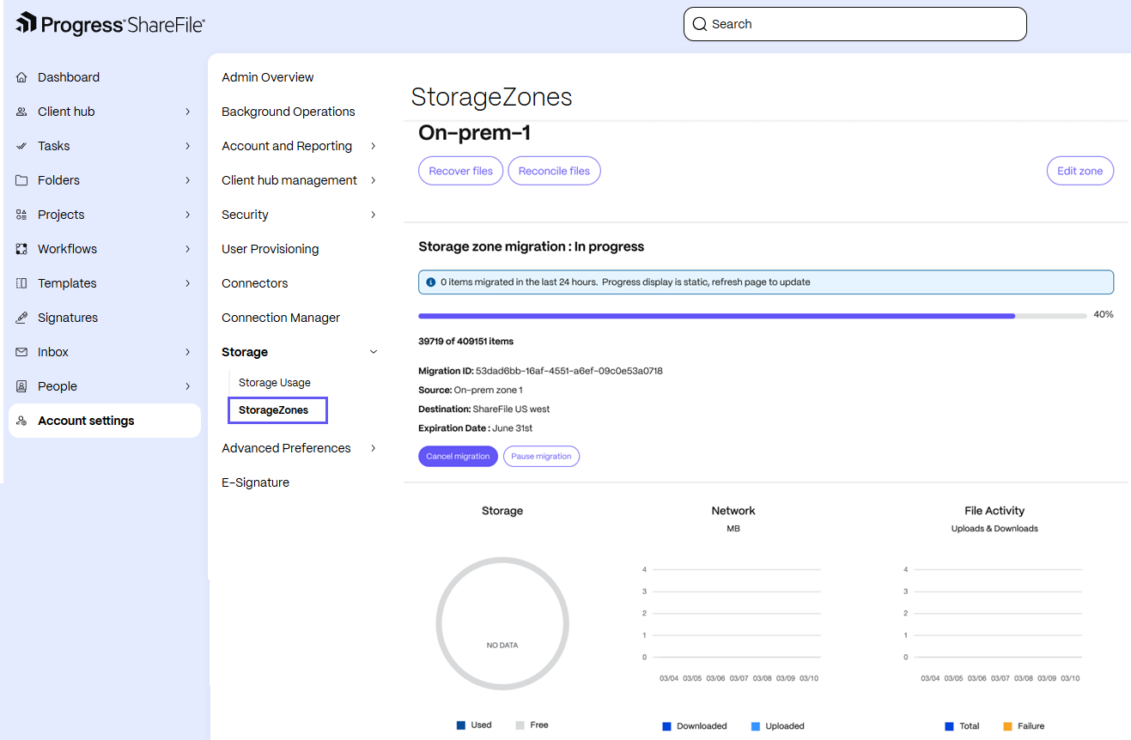Click the Progress ShareFile logo
The height and width of the screenshot is (740, 1131).
110,24
